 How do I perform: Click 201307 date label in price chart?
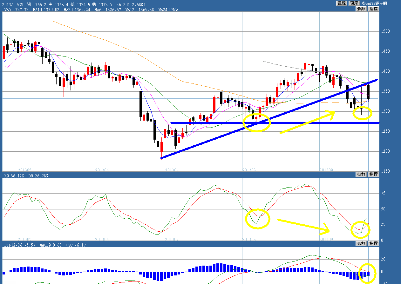pyautogui.click(x=172, y=170)
